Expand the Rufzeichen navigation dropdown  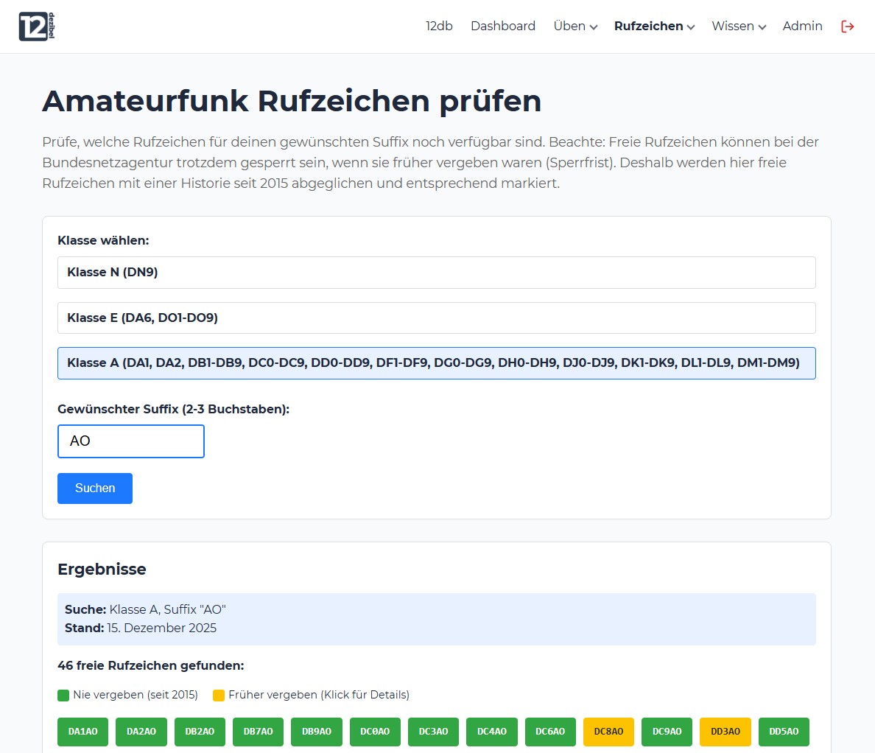(653, 26)
